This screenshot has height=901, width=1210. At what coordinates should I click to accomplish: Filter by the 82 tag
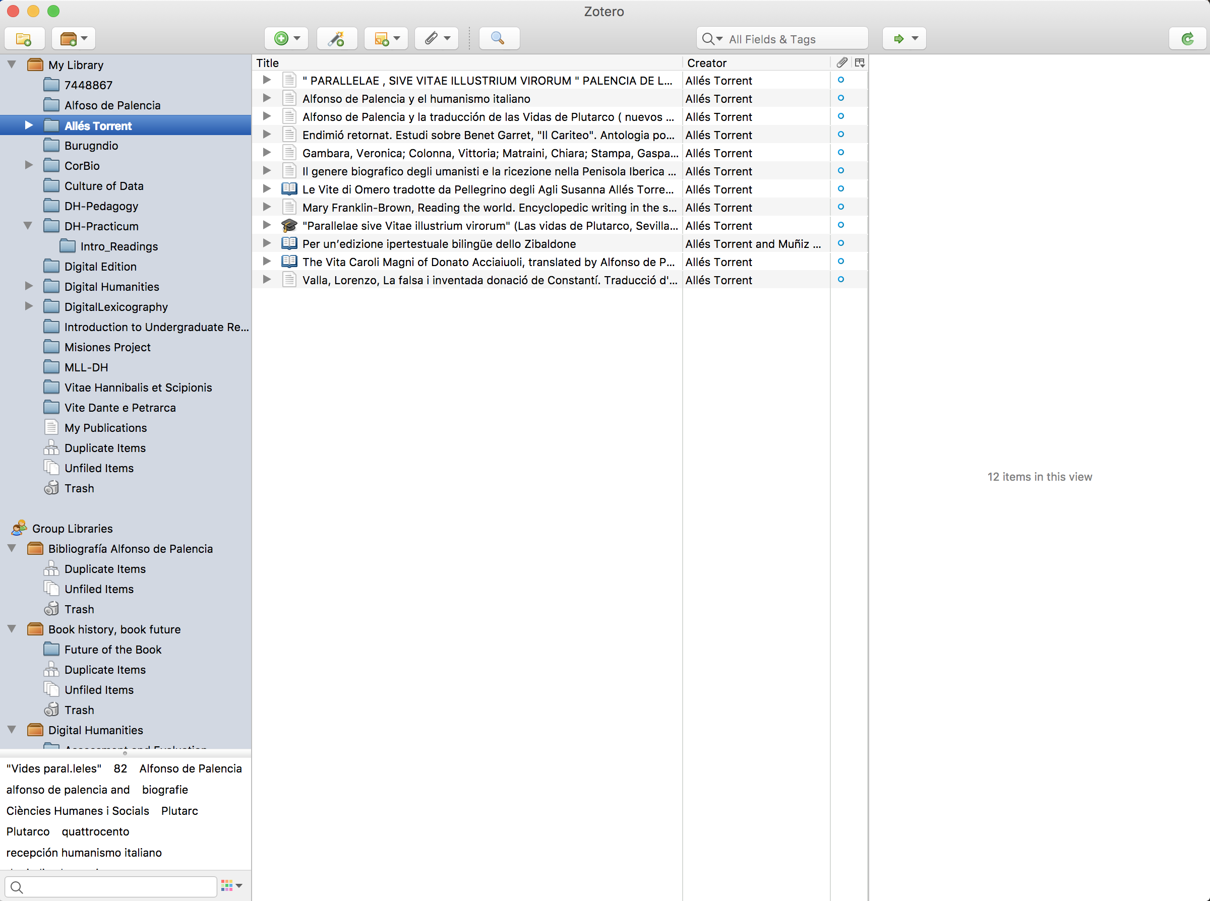click(120, 768)
